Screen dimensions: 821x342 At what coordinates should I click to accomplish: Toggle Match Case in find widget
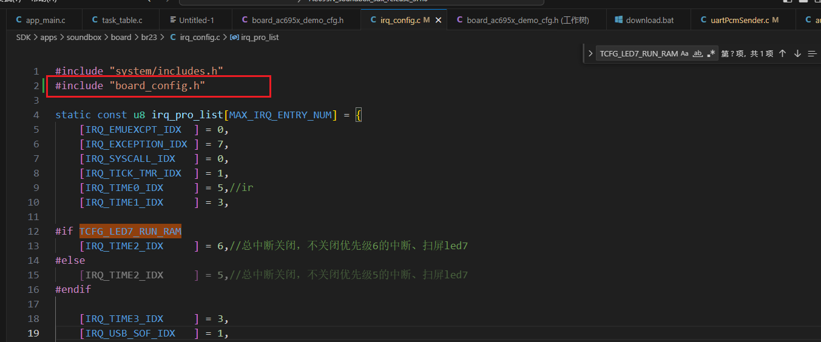coord(684,53)
